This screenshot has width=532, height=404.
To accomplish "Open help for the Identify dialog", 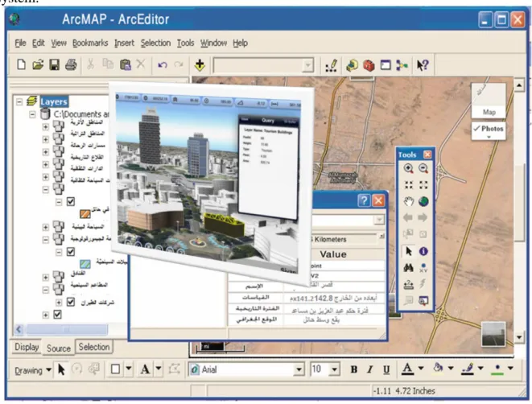I will (364, 200).
